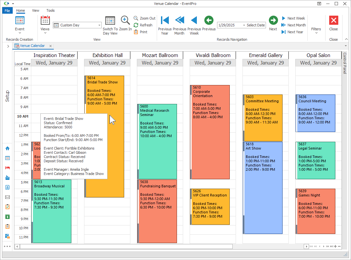Refresh the venue calendar
351x260 pixels.
pyautogui.click(x=143, y=25)
